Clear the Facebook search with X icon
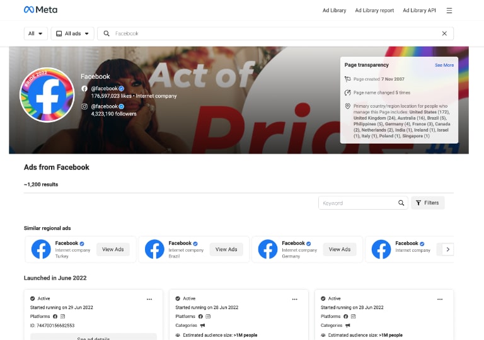Screen dimensions: 484x340 444,33
